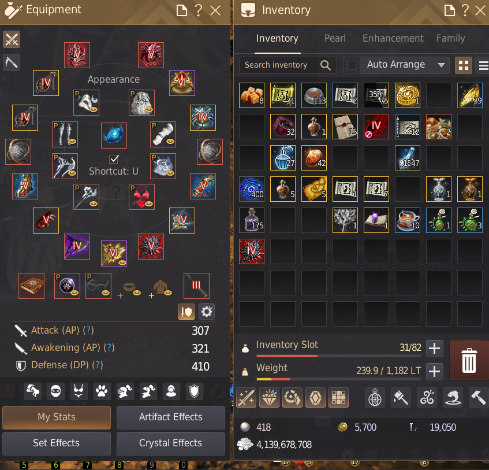489x470 pixels.
Task: Click the paw print pet stats icon
Action: [x=102, y=391]
